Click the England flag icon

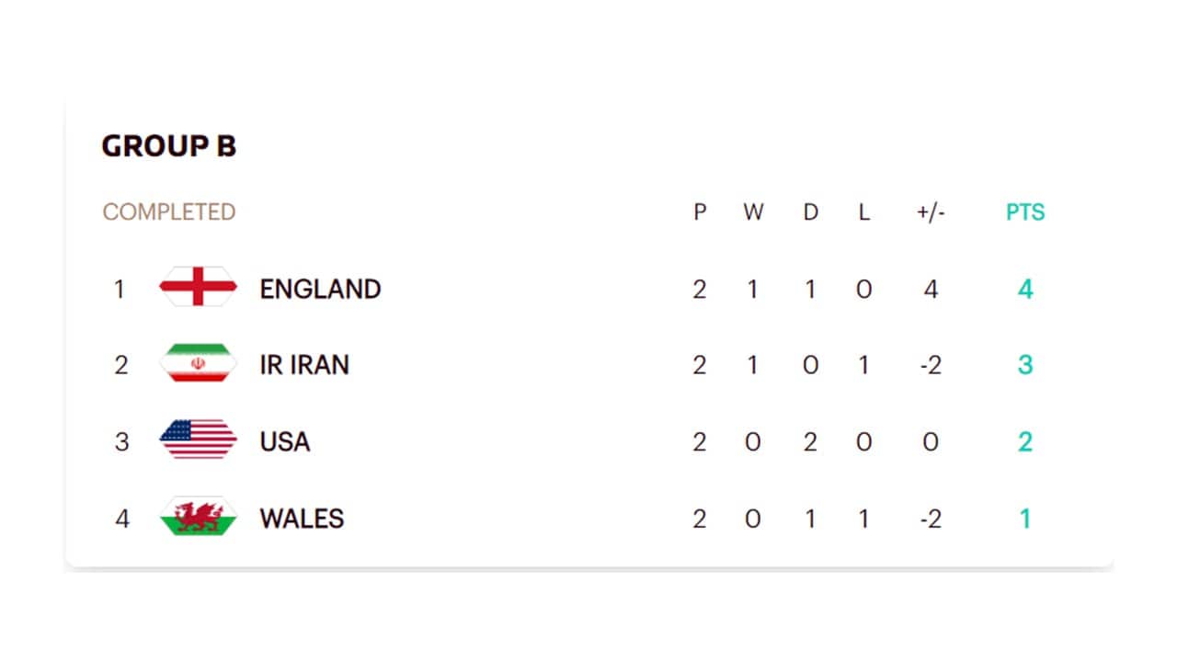pos(198,287)
